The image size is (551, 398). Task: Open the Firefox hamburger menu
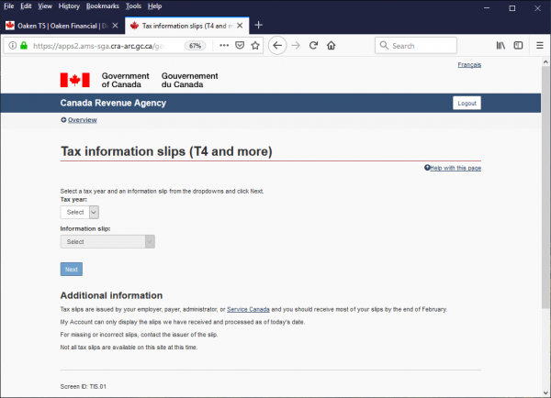point(538,45)
